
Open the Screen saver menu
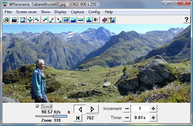(x=26, y=12)
